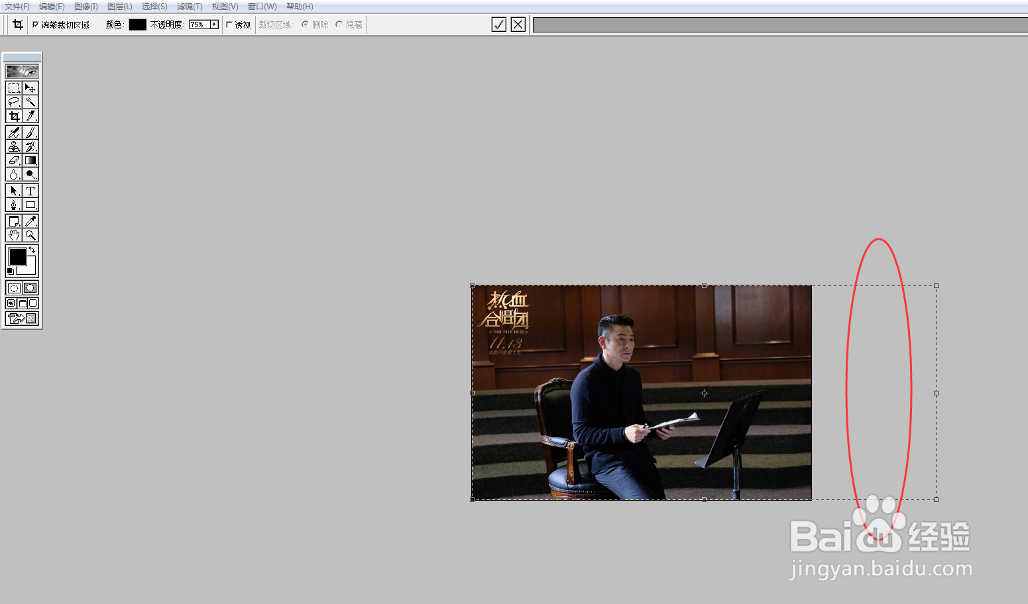Toggle the 遮蔽裁切区域 checkbox
Viewport: 1028px width, 604px height.
[x=36, y=25]
